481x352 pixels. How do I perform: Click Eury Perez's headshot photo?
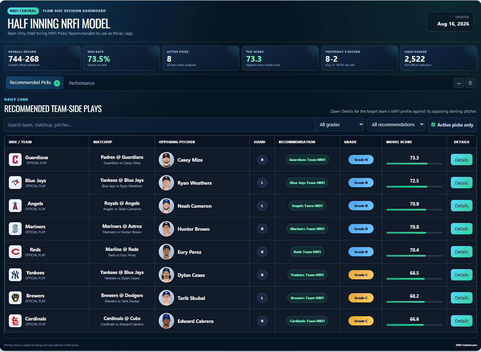click(x=166, y=252)
